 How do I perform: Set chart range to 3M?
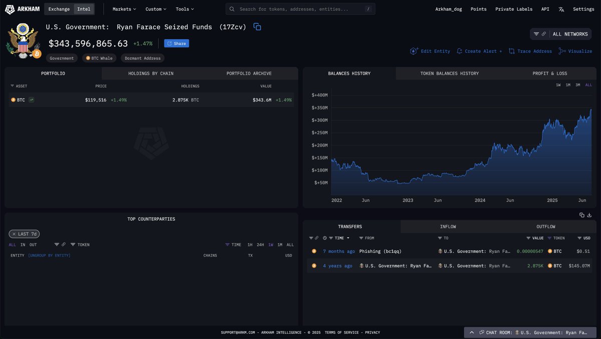click(x=577, y=85)
